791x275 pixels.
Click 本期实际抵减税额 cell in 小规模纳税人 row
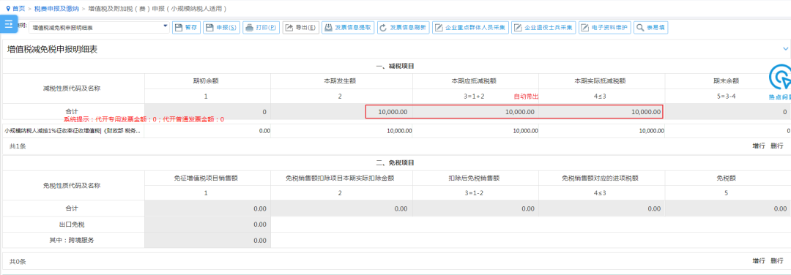pos(602,131)
